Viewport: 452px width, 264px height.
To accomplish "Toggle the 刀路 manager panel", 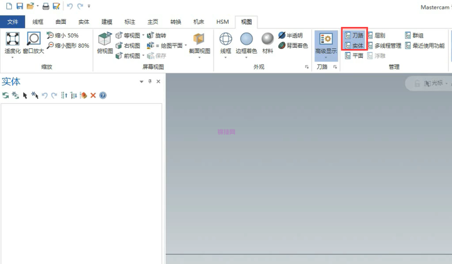I will click(x=354, y=35).
